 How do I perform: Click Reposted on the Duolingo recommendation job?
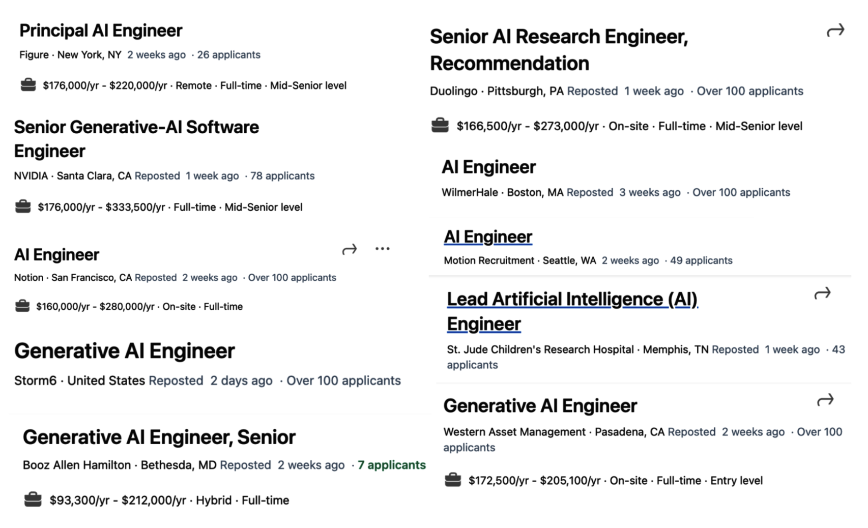pos(592,91)
